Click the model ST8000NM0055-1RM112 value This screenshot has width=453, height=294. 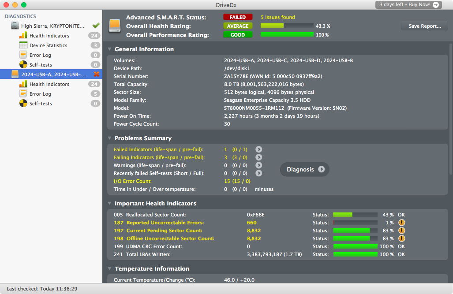point(254,108)
